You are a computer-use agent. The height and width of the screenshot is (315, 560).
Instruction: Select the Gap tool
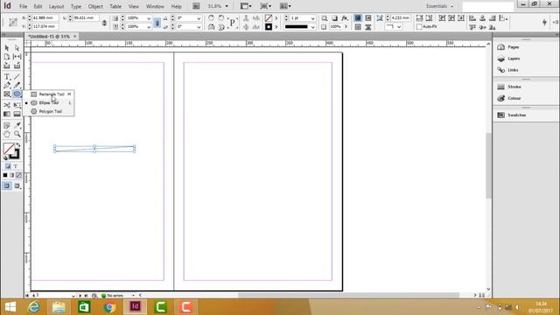[17, 57]
